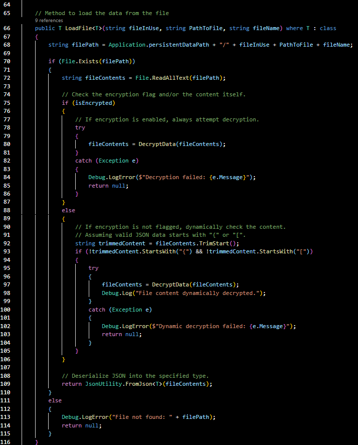This screenshot has width=358, height=445.
Task: Click the closing brace on line 110
Action: [50, 392]
